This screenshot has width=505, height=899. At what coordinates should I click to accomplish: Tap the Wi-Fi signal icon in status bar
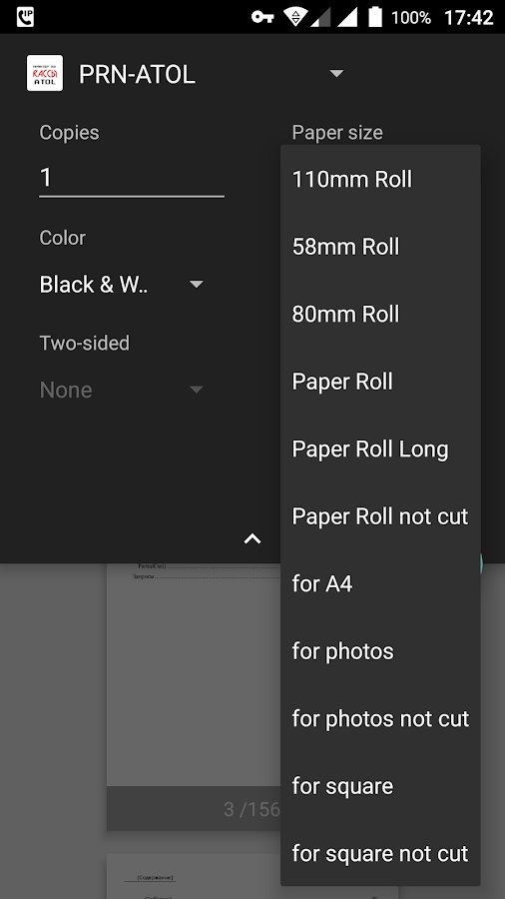pos(295,17)
